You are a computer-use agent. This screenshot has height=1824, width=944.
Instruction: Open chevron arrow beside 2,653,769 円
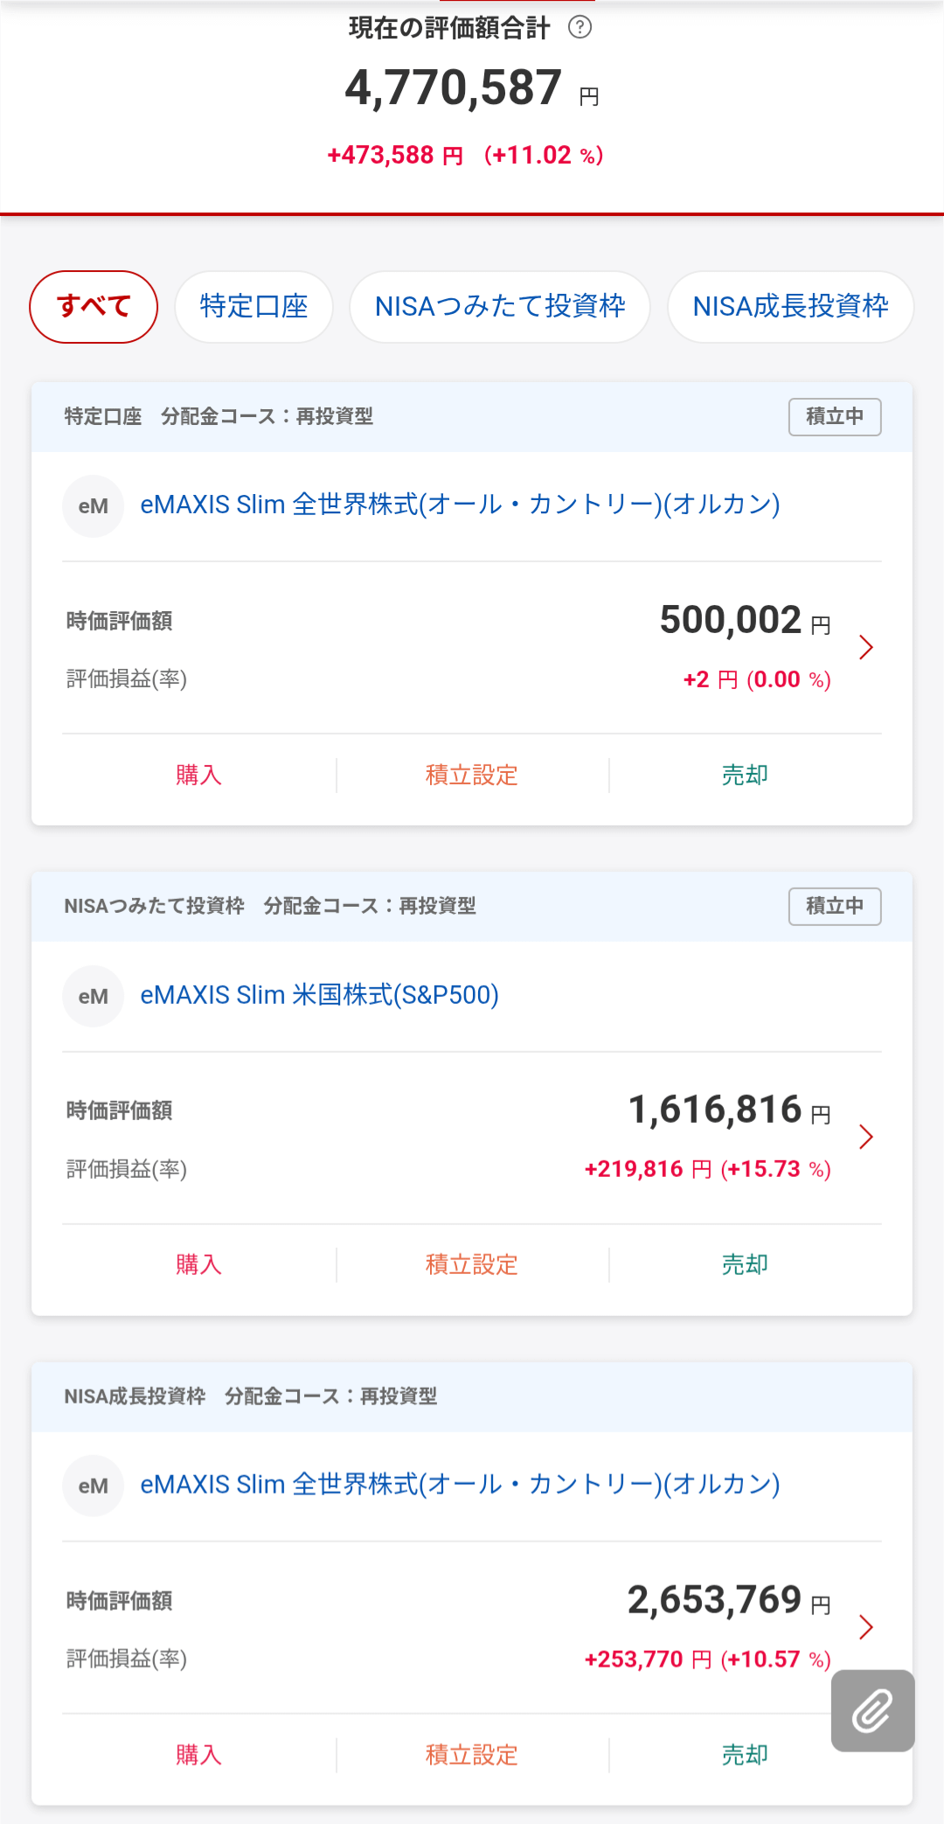click(865, 1626)
